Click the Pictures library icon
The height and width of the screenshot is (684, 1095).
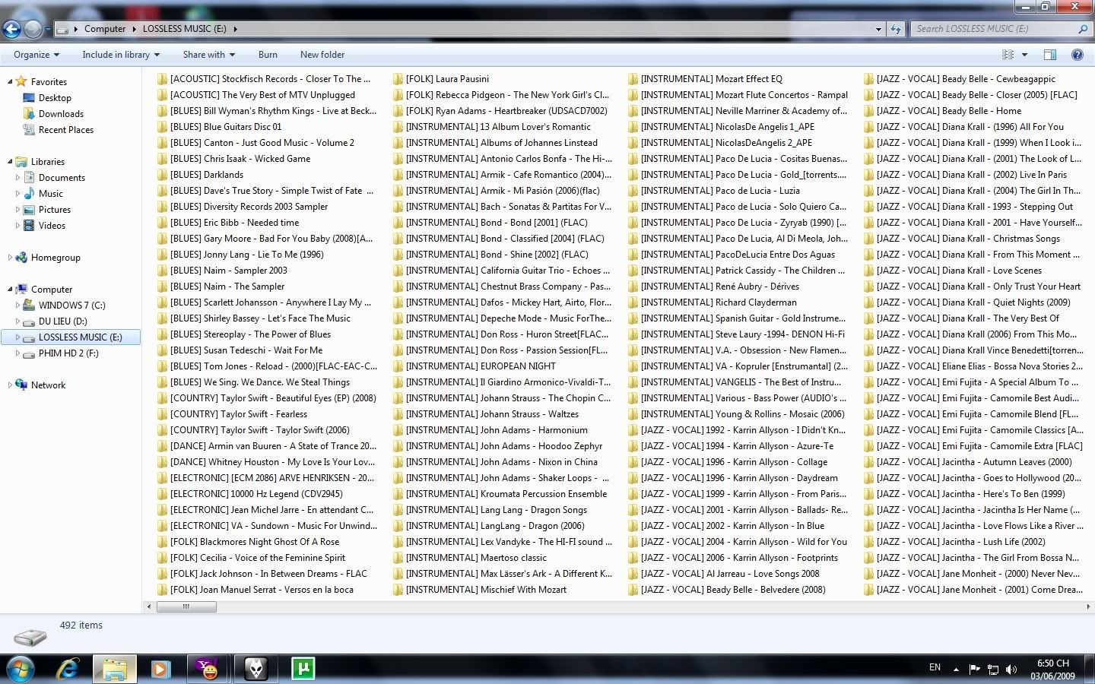29,210
